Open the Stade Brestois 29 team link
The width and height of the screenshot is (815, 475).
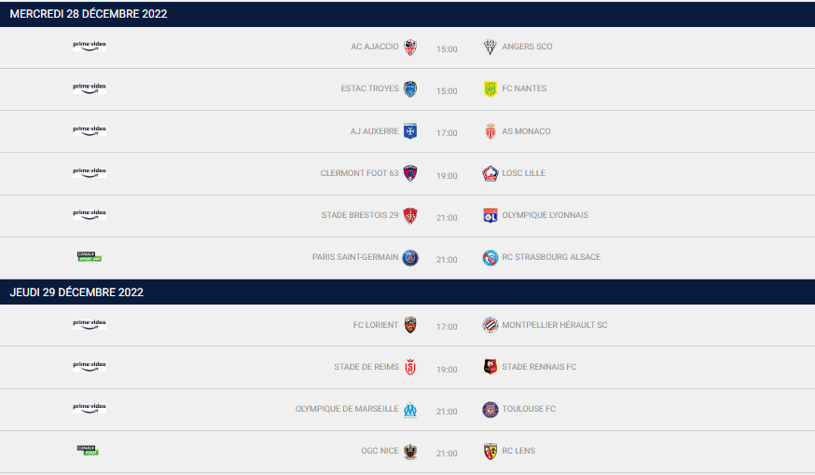(360, 215)
